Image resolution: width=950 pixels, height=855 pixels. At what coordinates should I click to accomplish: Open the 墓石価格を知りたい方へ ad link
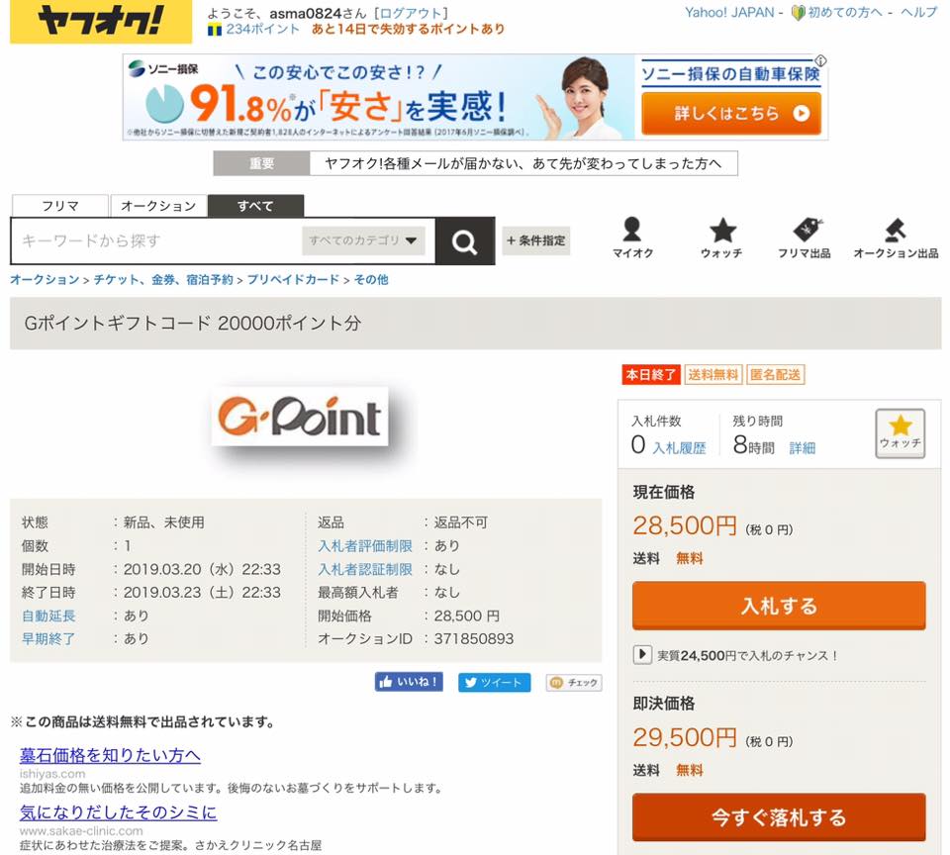point(110,755)
